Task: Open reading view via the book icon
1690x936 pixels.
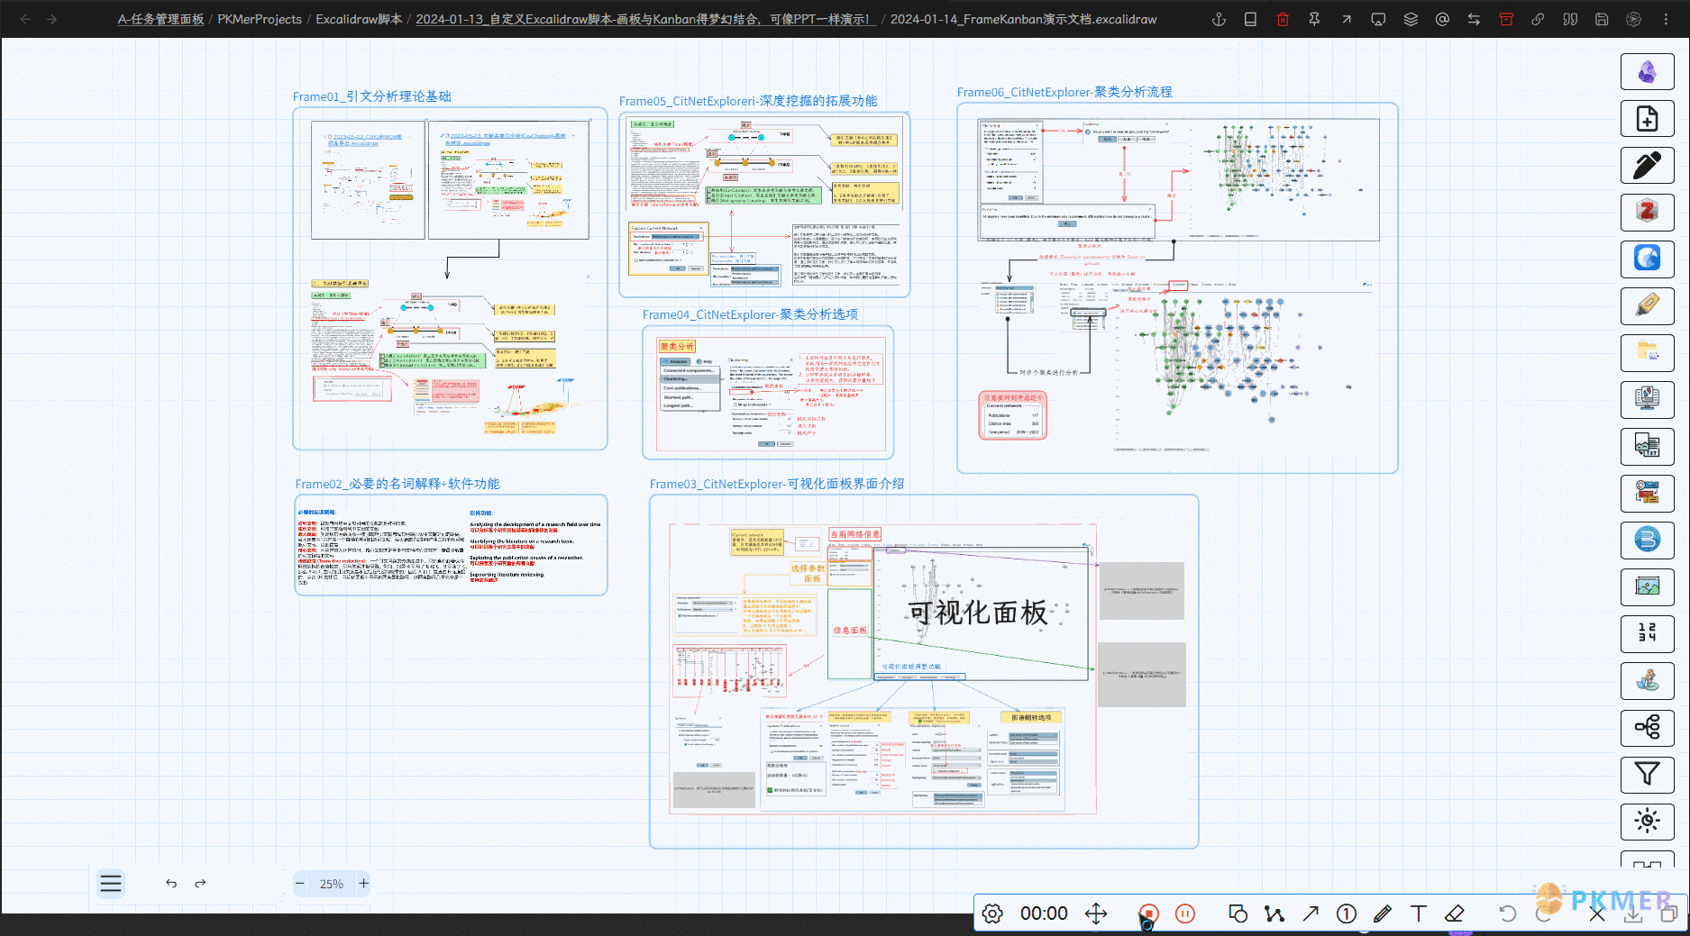Action: [x=1250, y=19]
